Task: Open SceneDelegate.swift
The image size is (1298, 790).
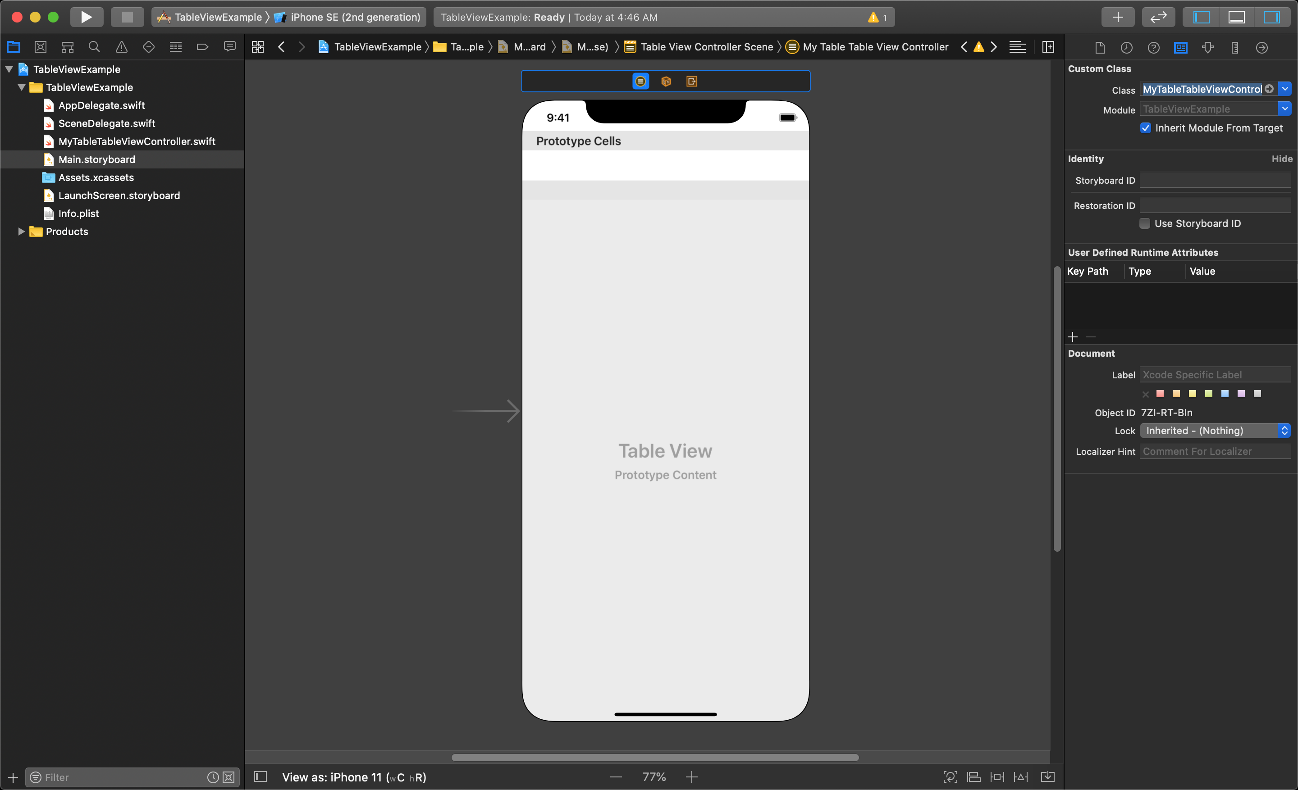Action: 107,123
